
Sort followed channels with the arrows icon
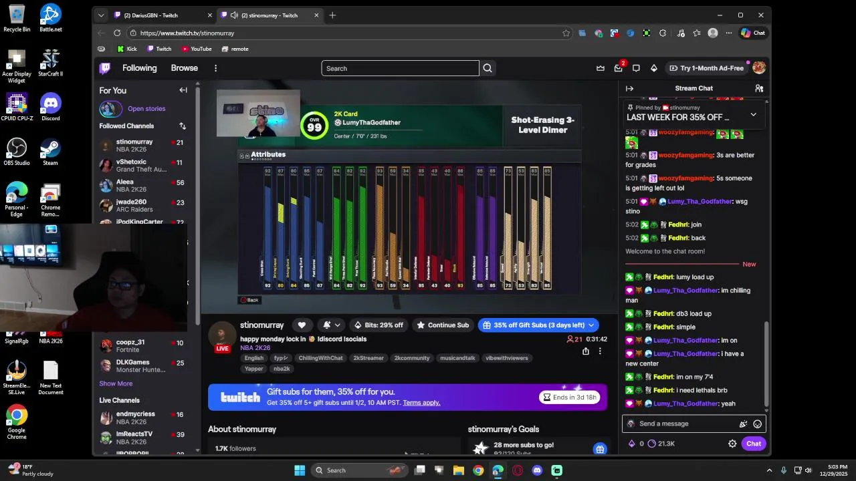183,126
